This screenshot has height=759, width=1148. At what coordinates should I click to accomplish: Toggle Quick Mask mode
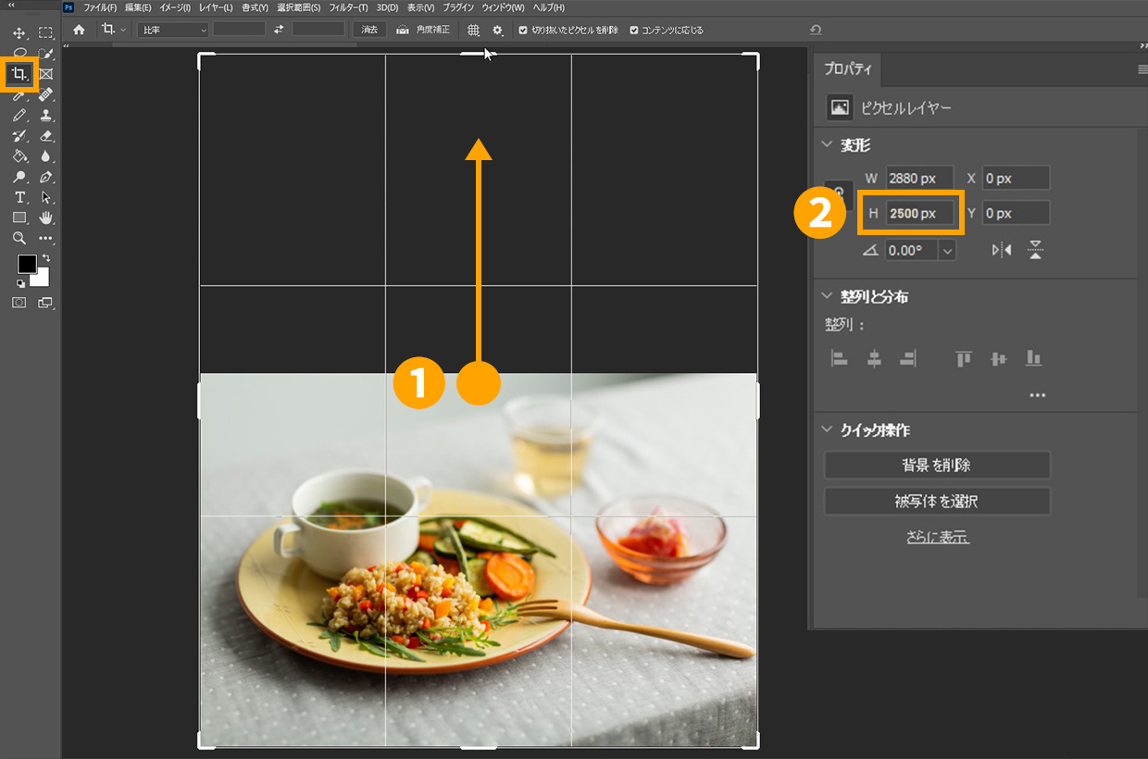click(19, 303)
